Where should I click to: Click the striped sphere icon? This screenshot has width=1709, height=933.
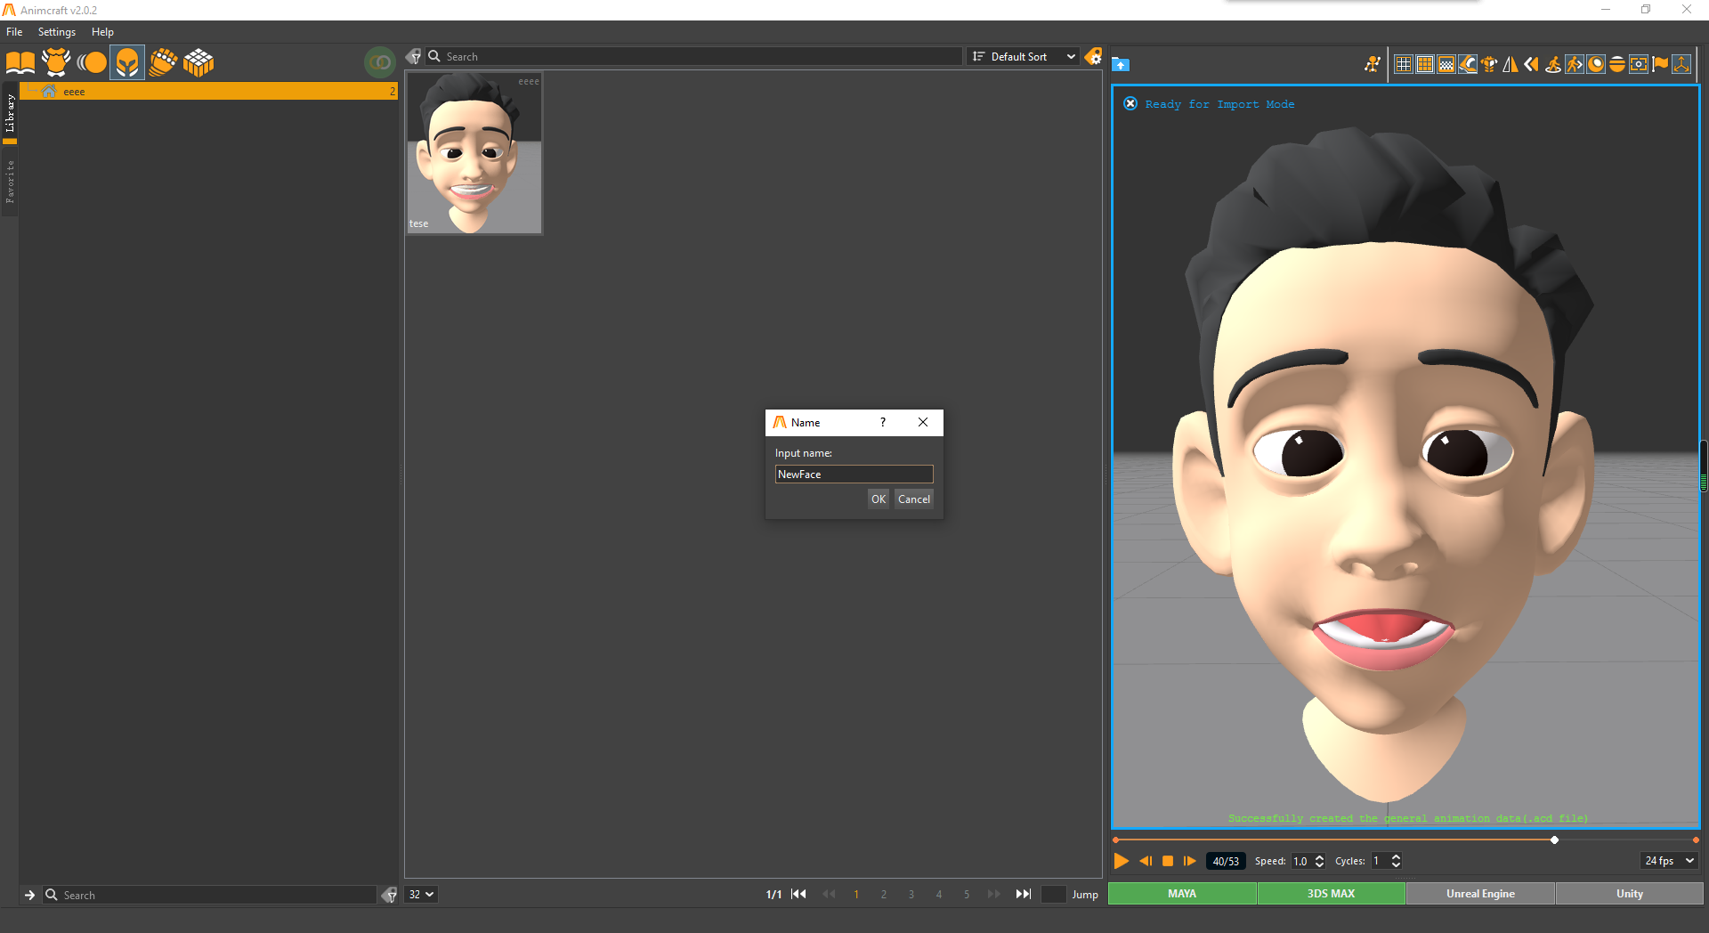coord(1617,64)
